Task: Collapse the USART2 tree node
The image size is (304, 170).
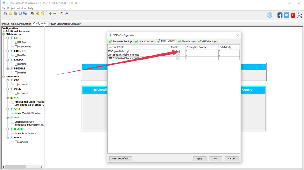Action: coord(8,129)
